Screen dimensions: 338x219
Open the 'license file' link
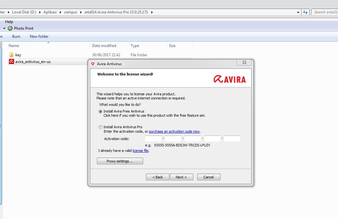click(x=141, y=151)
